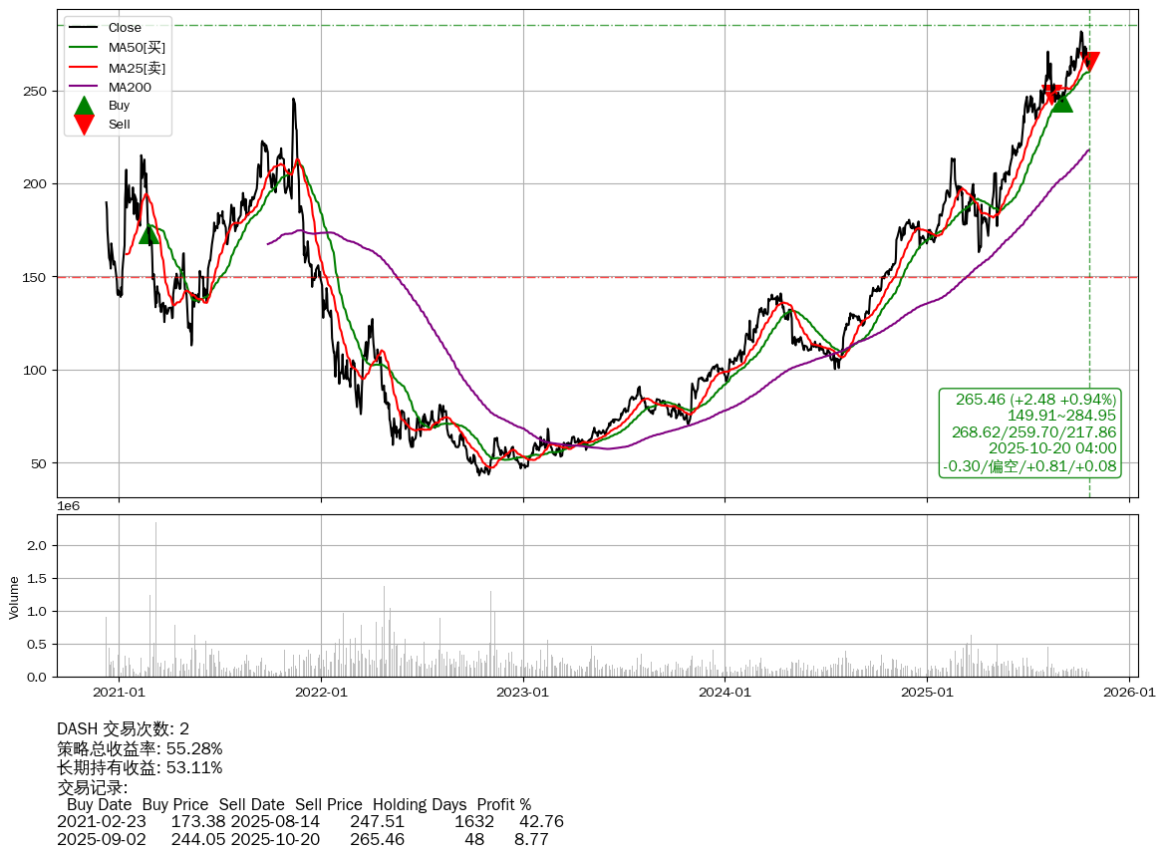1166x857 pixels.
Task: Click the 策略总收益率 55.28% text line
Action: (x=140, y=748)
